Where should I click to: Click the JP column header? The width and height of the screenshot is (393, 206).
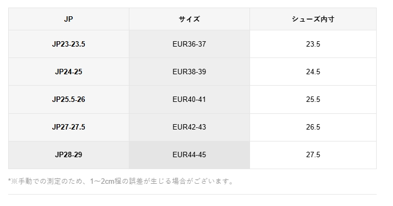[x=68, y=19]
